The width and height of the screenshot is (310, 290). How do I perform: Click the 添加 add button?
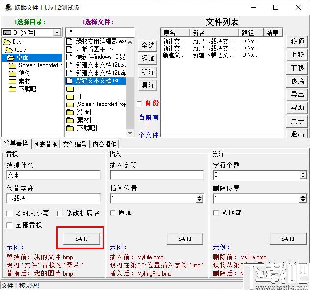[148, 58]
